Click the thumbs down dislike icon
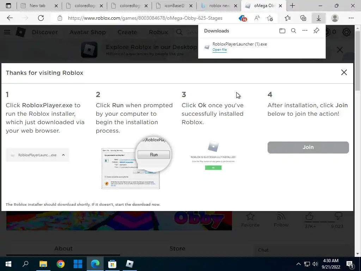The width and height of the screenshot is (361, 271). (338, 216)
